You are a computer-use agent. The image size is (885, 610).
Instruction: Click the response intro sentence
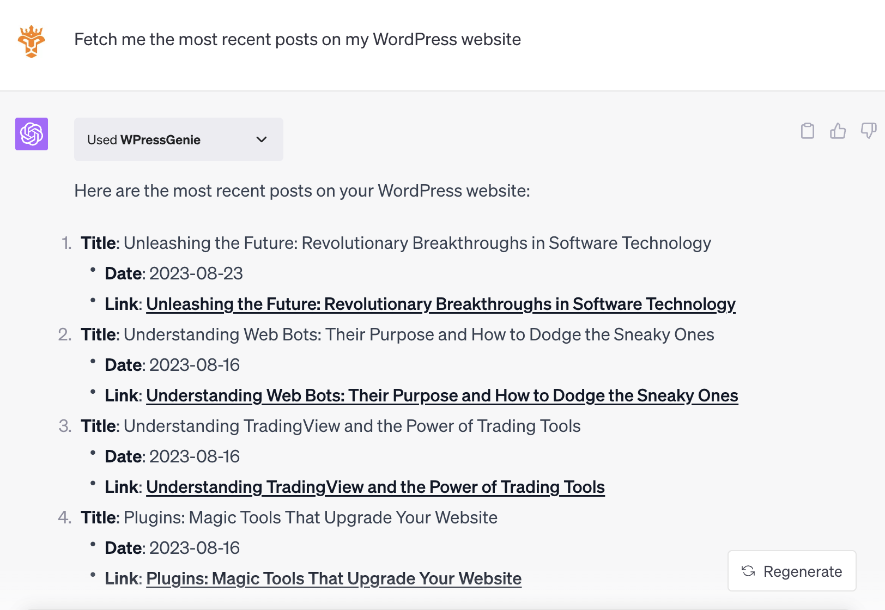click(x=302, y=191)
